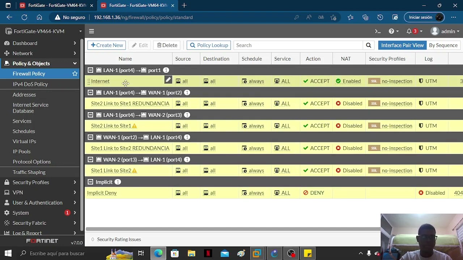
Task: Sort by the Name column header
Action: pyautogui.click(x=125, y=59)
